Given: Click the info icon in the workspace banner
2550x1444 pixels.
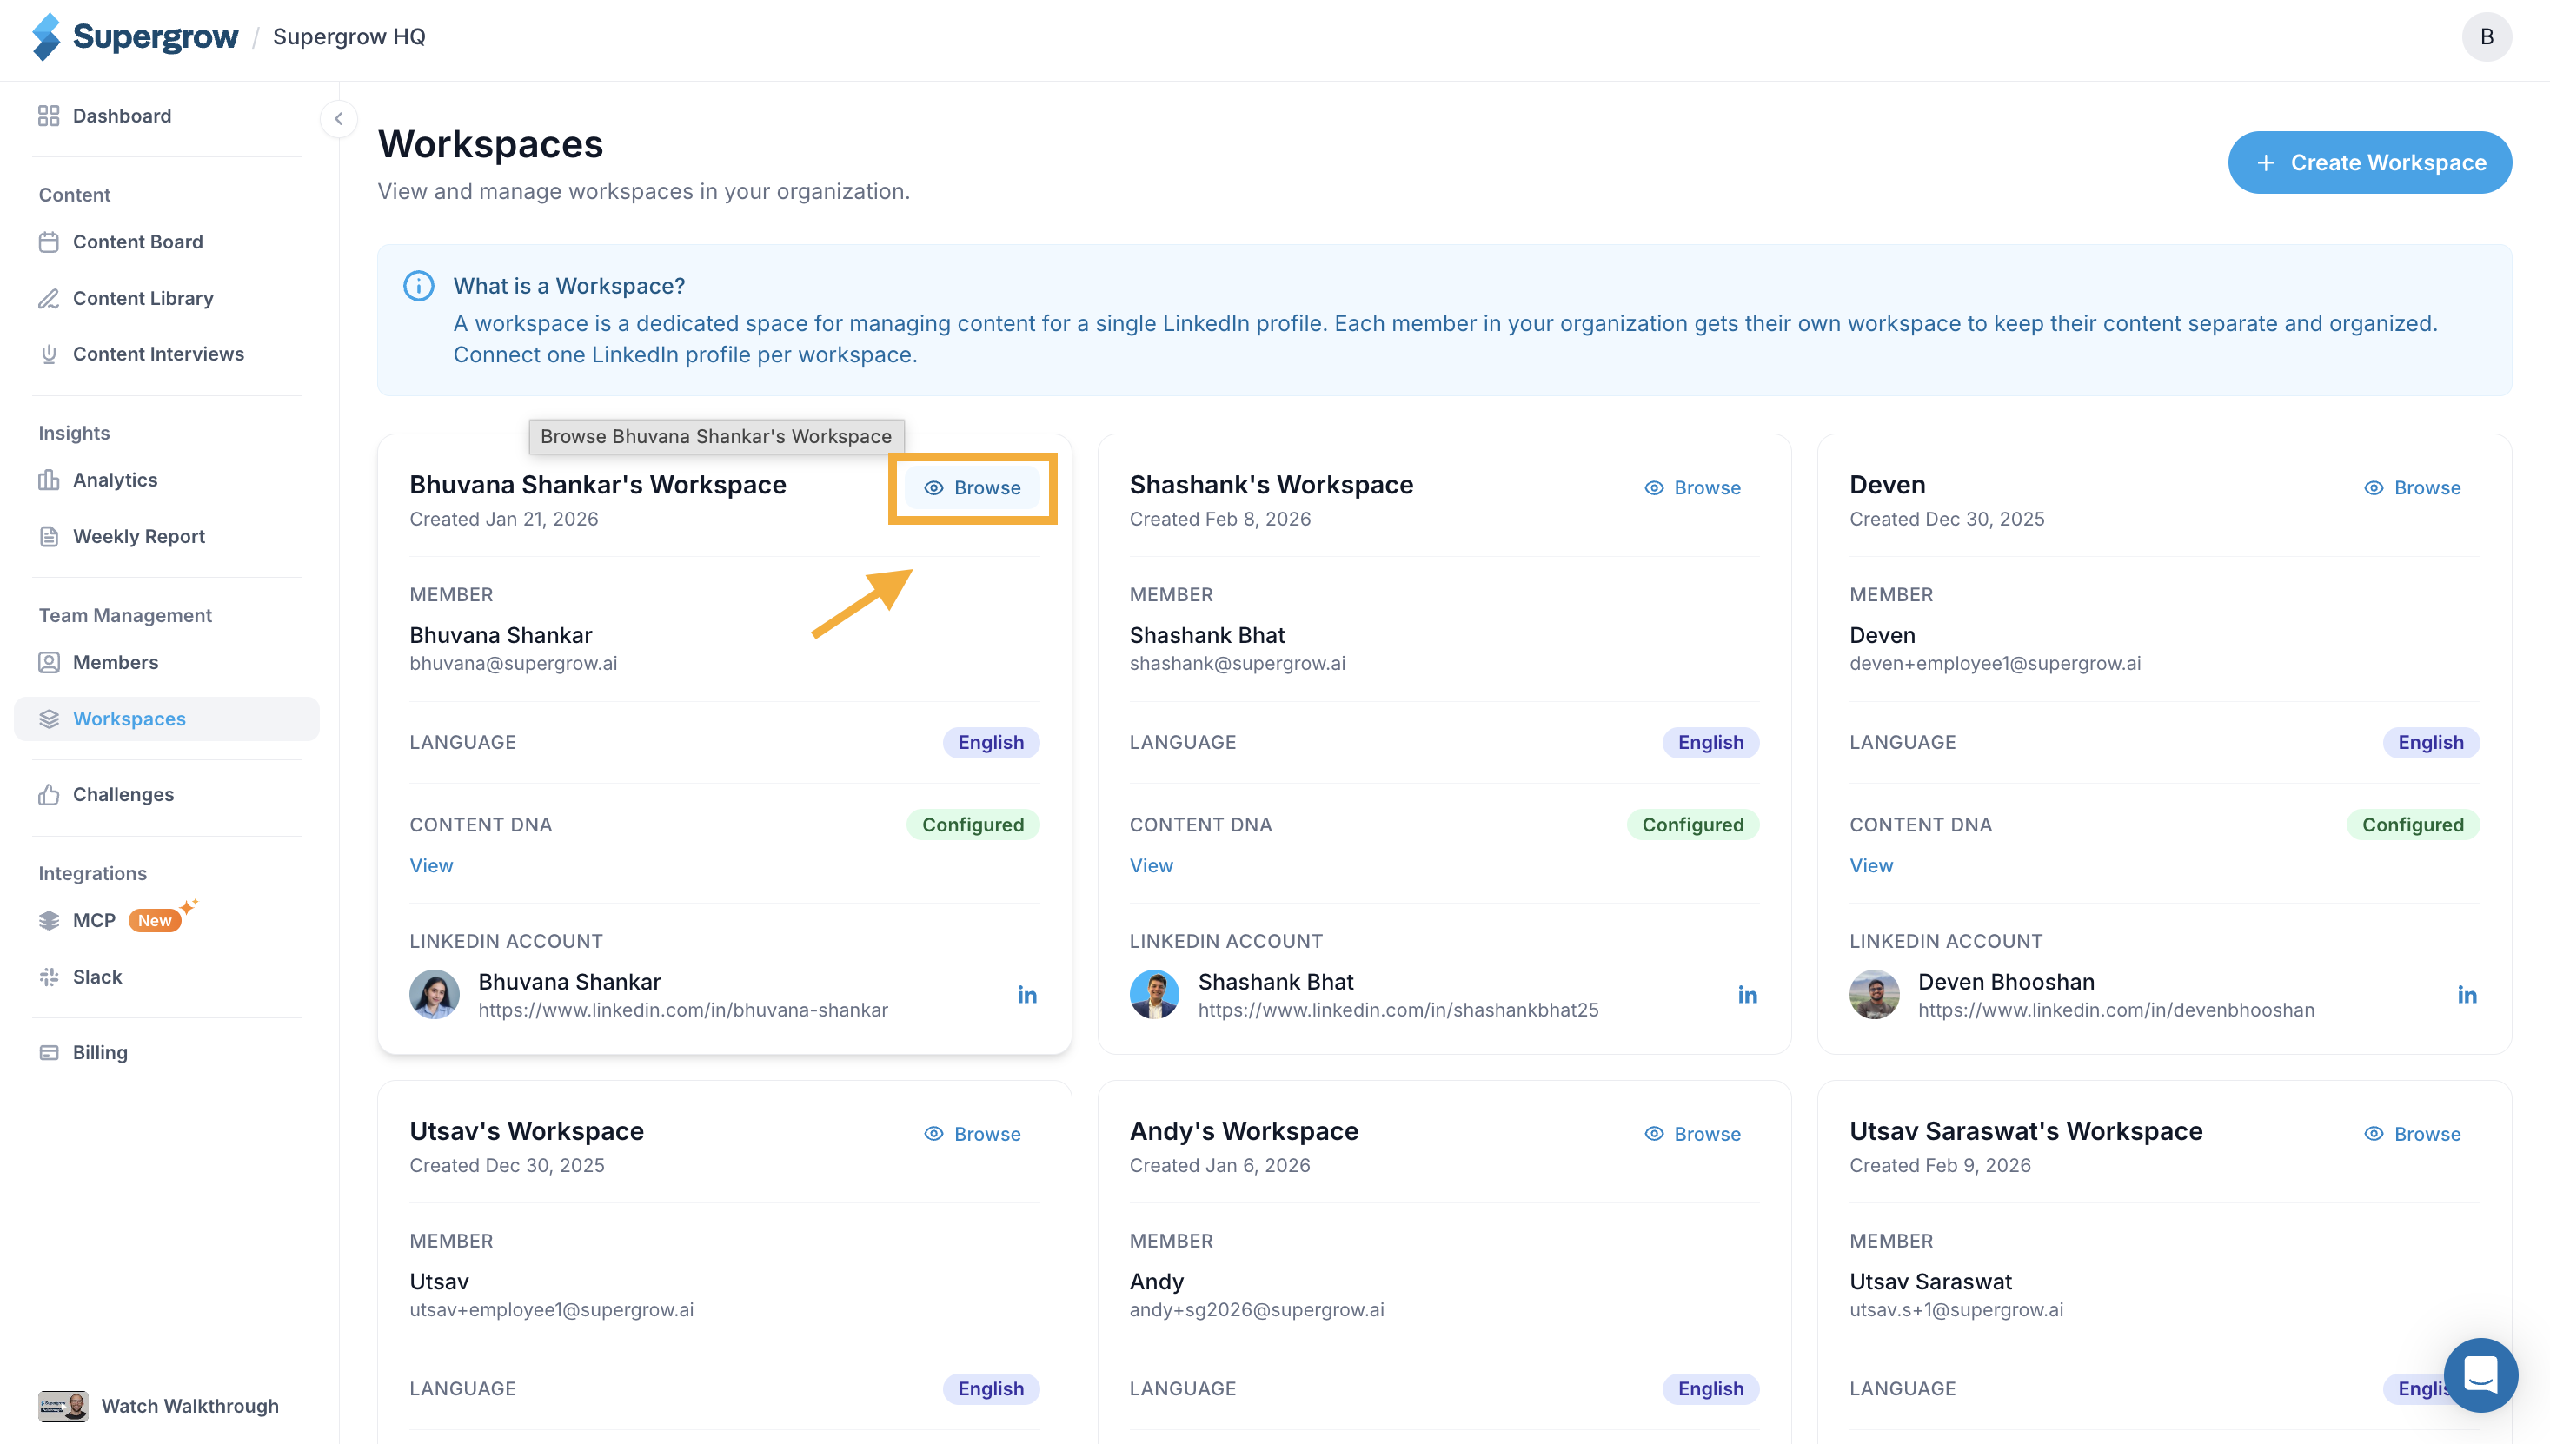Looking at the screenshot, I should 419,286.
